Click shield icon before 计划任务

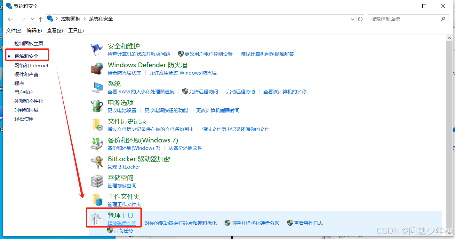pos(110,230)
